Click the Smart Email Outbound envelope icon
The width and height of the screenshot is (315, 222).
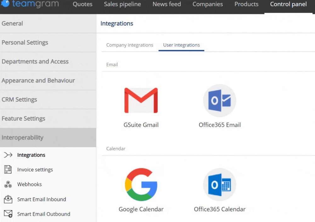click(x=8, y=214)
